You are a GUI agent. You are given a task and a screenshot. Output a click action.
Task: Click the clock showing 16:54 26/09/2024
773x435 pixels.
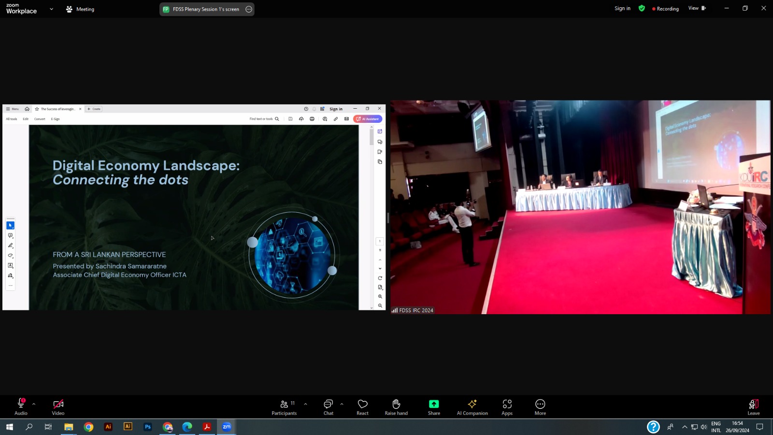tap(737, 427)
